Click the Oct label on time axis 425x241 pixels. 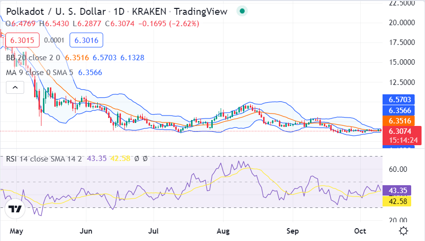[x=360, y=231]
